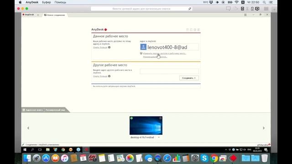The width and height of the screenshot is (292, 164).
Task: Click the top session address field
Action: [x=141, y=9]
